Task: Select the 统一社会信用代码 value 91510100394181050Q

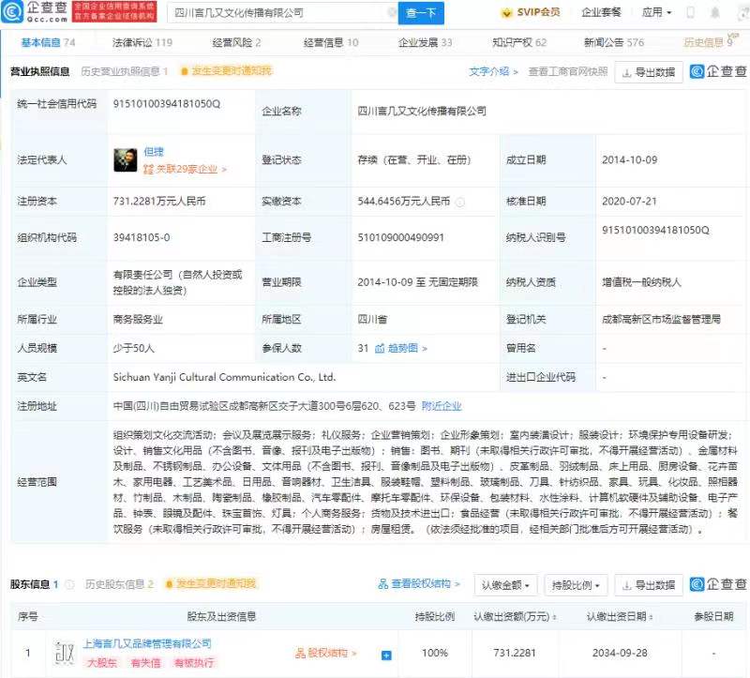Action: pyautogui.click(x=167, y=104)
